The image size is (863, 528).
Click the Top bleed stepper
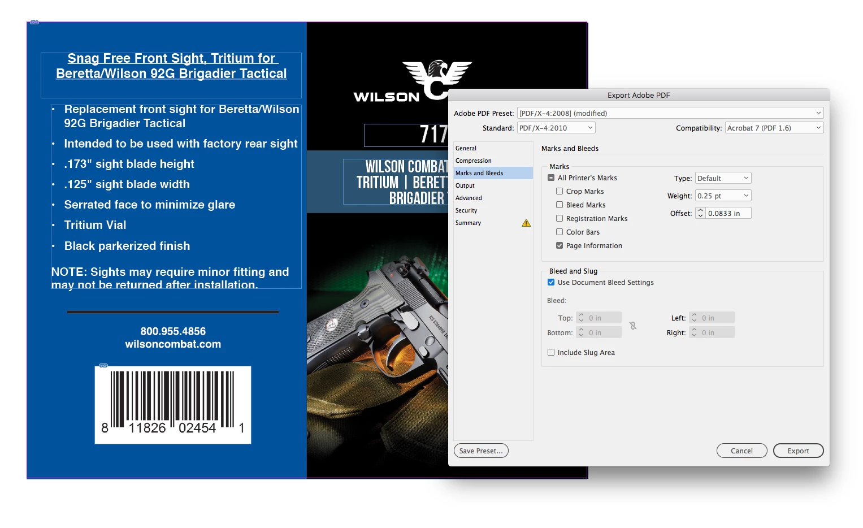click(581, 318)
